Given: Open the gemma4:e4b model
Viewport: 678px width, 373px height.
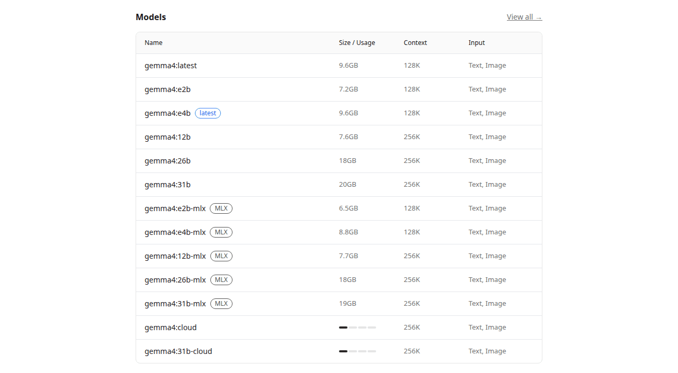Looking at the screenshot, I should [167, 113].
